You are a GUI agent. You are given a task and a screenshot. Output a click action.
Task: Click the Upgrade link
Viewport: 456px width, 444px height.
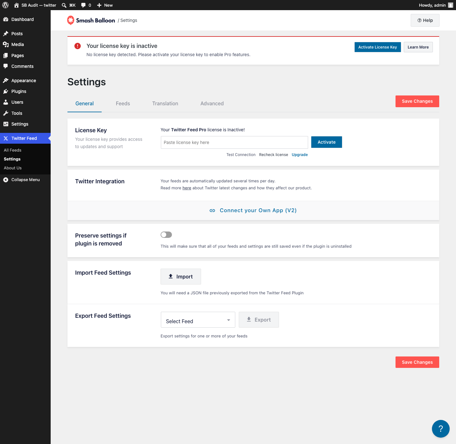tap(300, 155)
